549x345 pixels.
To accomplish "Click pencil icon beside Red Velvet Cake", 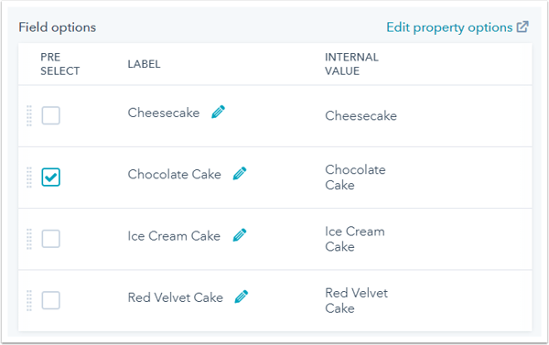I will click(242, 296).
